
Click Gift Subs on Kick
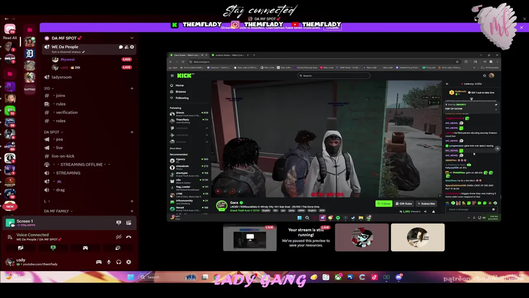coord(403,204)
